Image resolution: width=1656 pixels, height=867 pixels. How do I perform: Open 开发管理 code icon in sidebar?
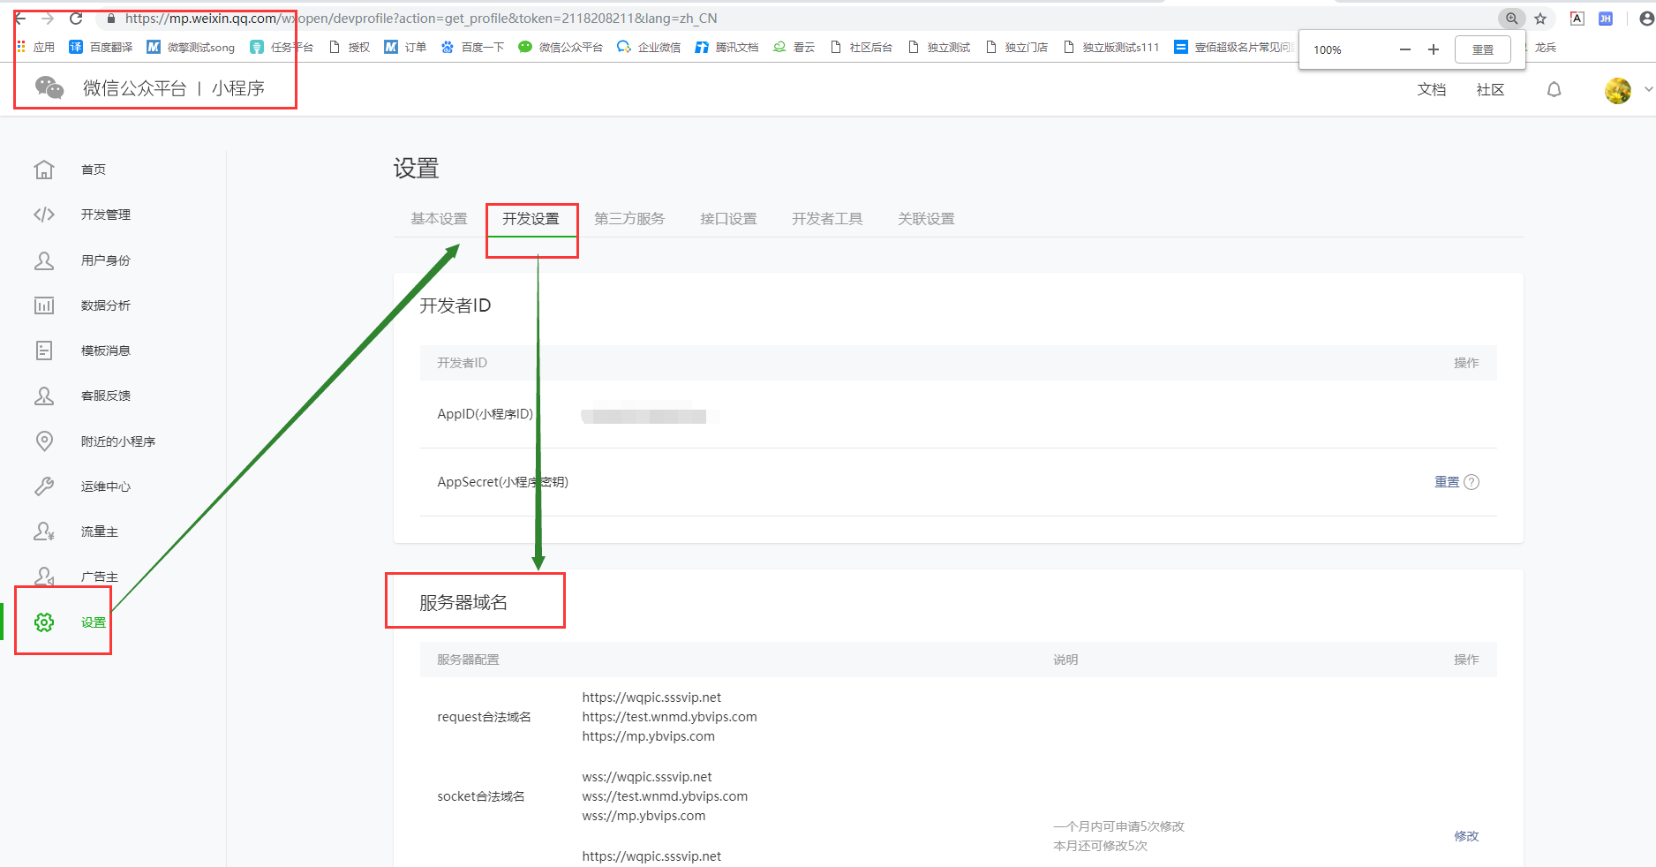coord(44,215)
